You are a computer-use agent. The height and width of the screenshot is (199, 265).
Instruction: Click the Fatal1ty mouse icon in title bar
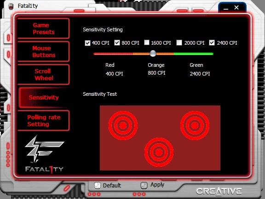coord(11,6)
